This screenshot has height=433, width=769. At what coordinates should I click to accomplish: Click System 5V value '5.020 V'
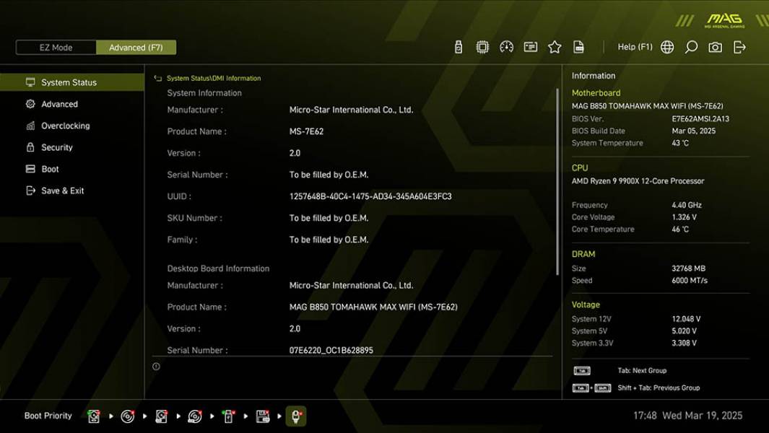(684, 331)
